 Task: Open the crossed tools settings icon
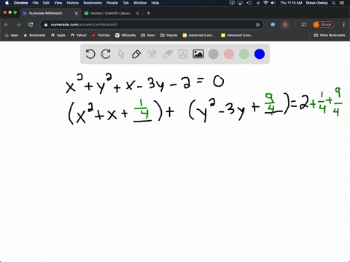[152, 54]
